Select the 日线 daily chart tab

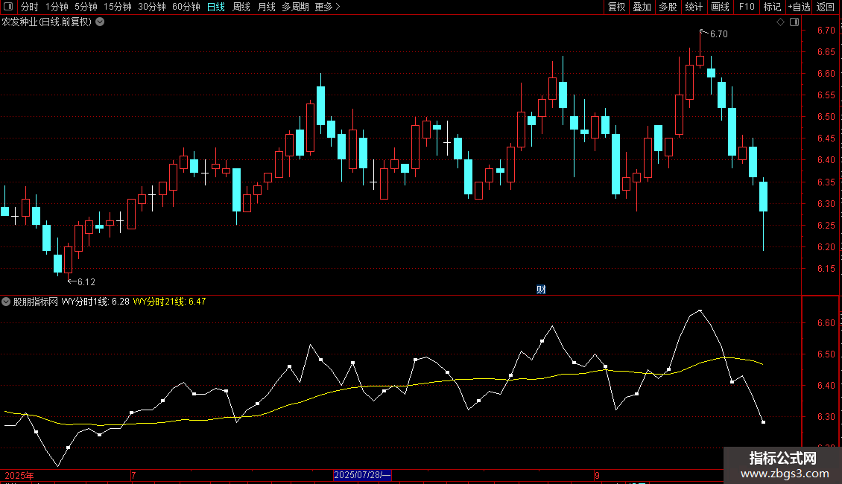click(x=216, y=7)
